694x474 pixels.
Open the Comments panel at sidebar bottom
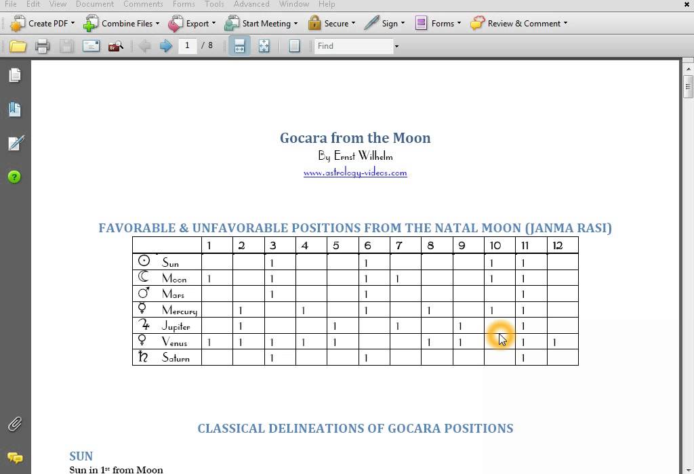coord(15,458)
